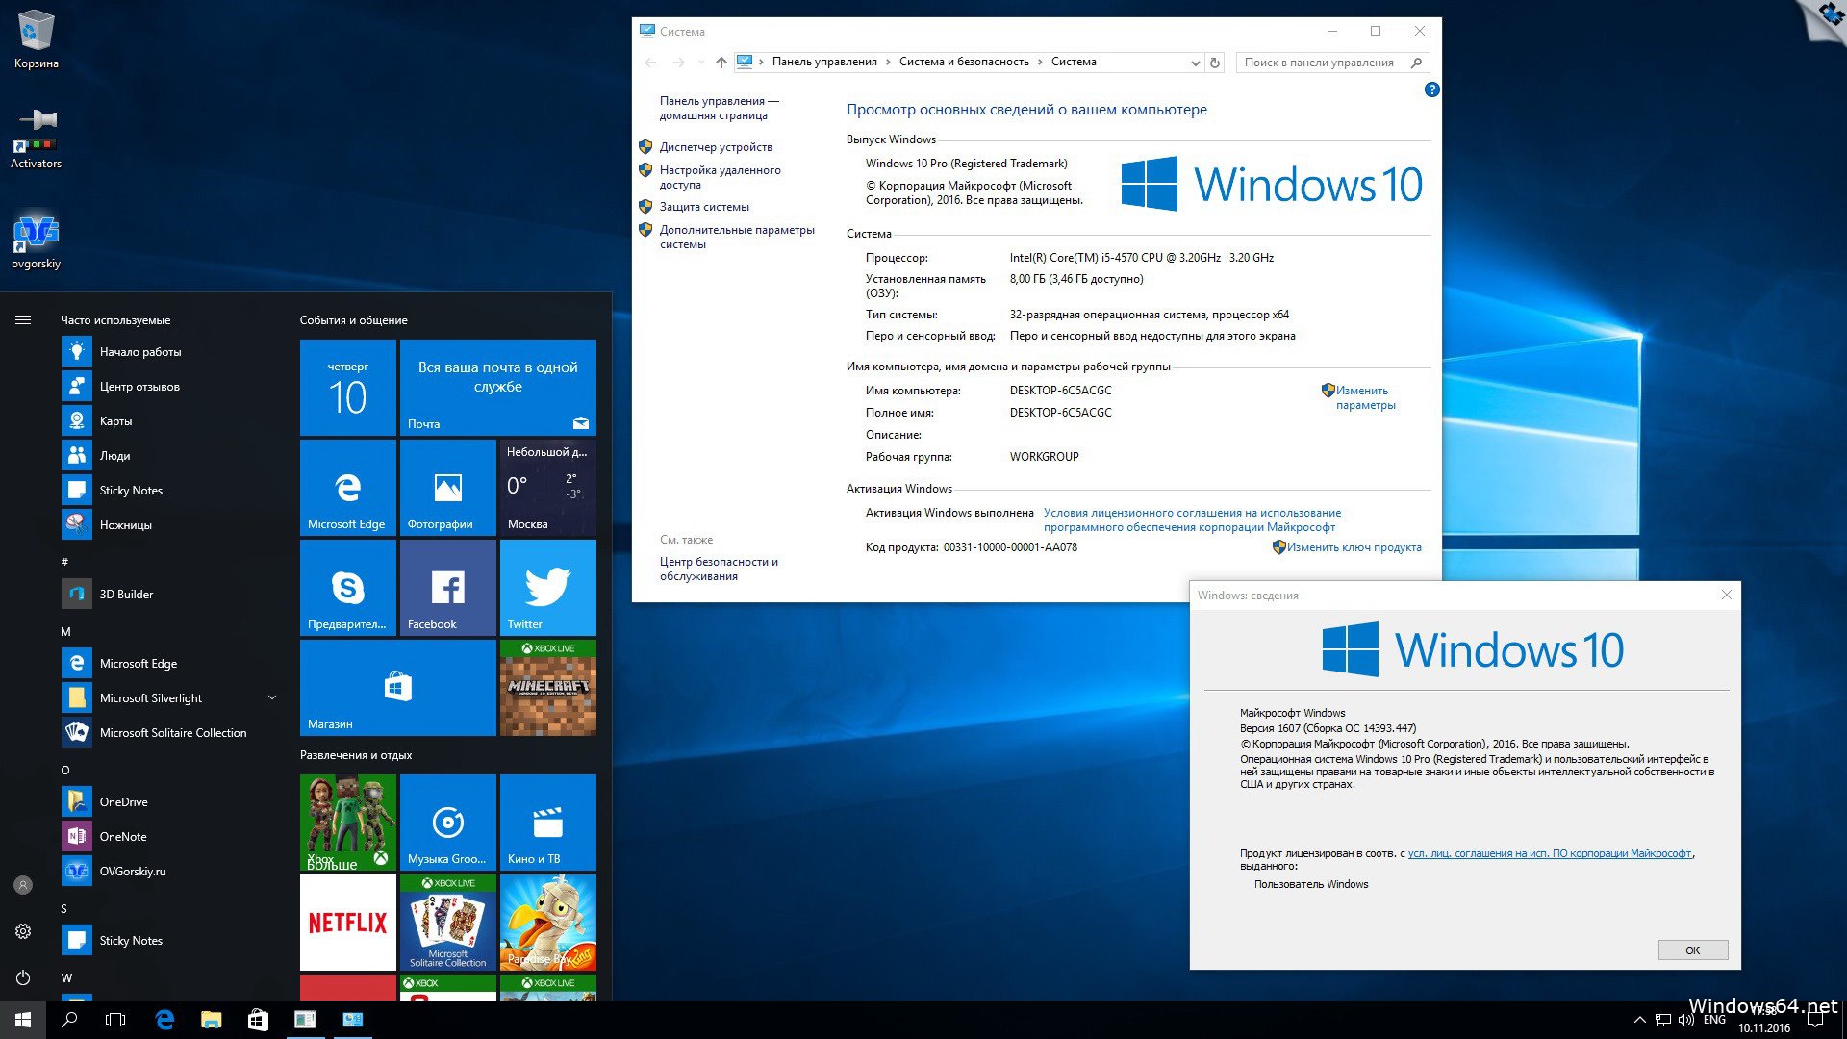Viewport: 1847px width, 1039px height.
Task: Open Task View on taskbar
Action: tap(115, 1020)
